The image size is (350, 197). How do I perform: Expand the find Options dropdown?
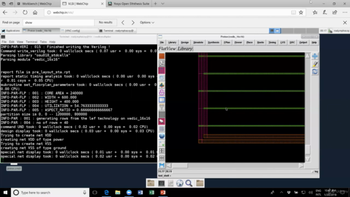(x=147, y=22)
